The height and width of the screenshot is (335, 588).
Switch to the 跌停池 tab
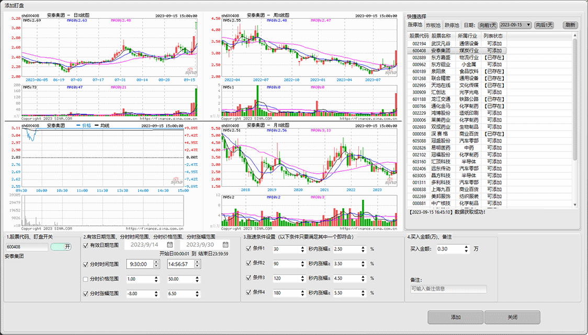[452, 25]
